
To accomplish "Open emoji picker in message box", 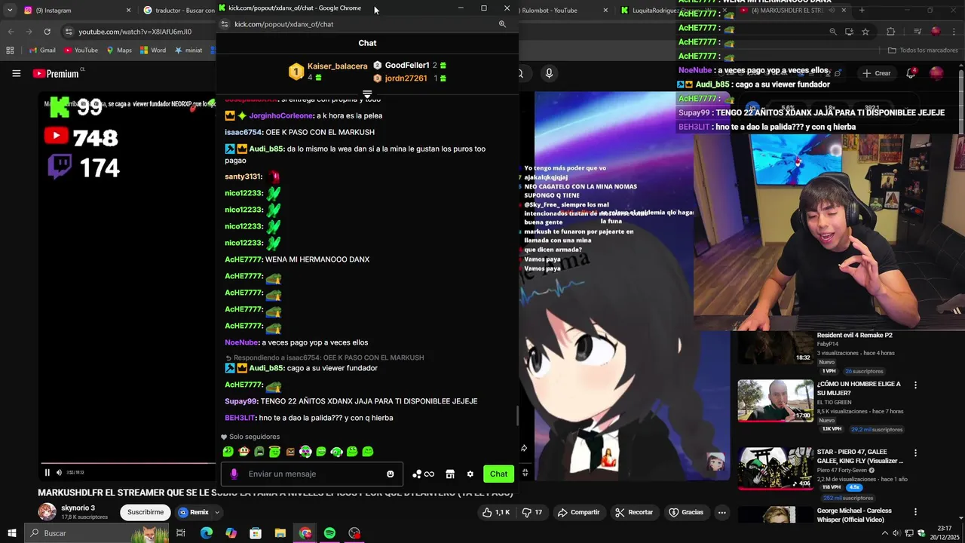I will tap(390, 474).
